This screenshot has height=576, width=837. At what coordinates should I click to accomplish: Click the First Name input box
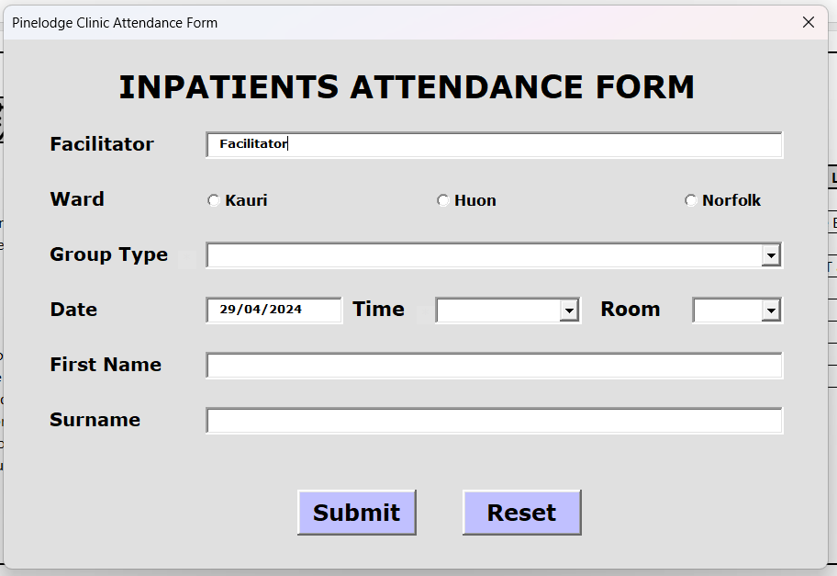[494, 366]
